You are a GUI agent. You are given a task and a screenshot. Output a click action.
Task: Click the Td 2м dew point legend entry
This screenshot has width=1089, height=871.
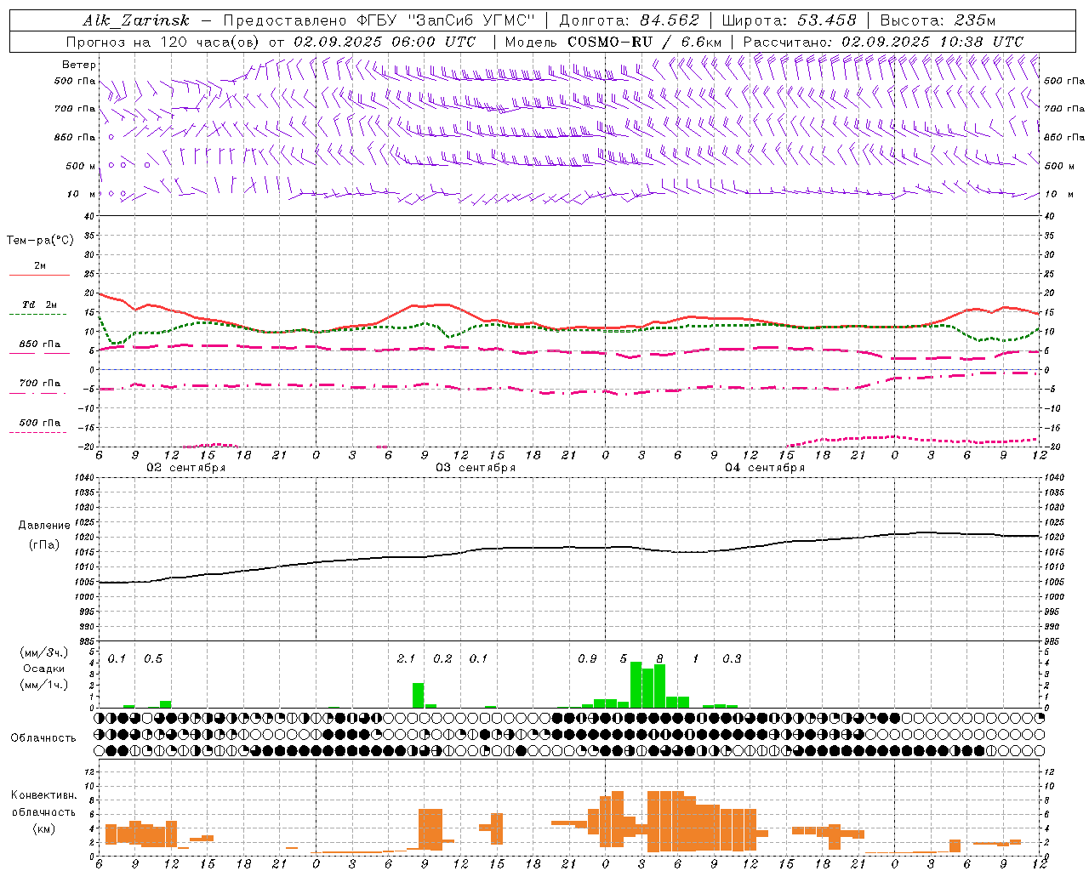pyautogui.click(x=40, y=305)
